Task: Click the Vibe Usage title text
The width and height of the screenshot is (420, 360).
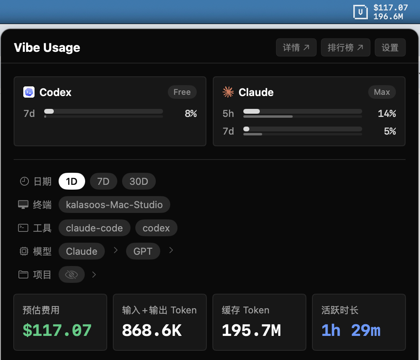Action: pos(47,48)
